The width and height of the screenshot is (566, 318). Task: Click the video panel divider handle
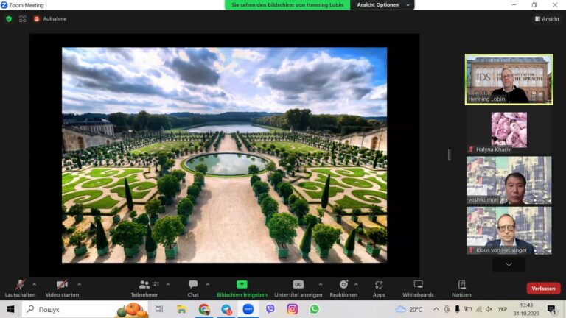coord(449,155)
